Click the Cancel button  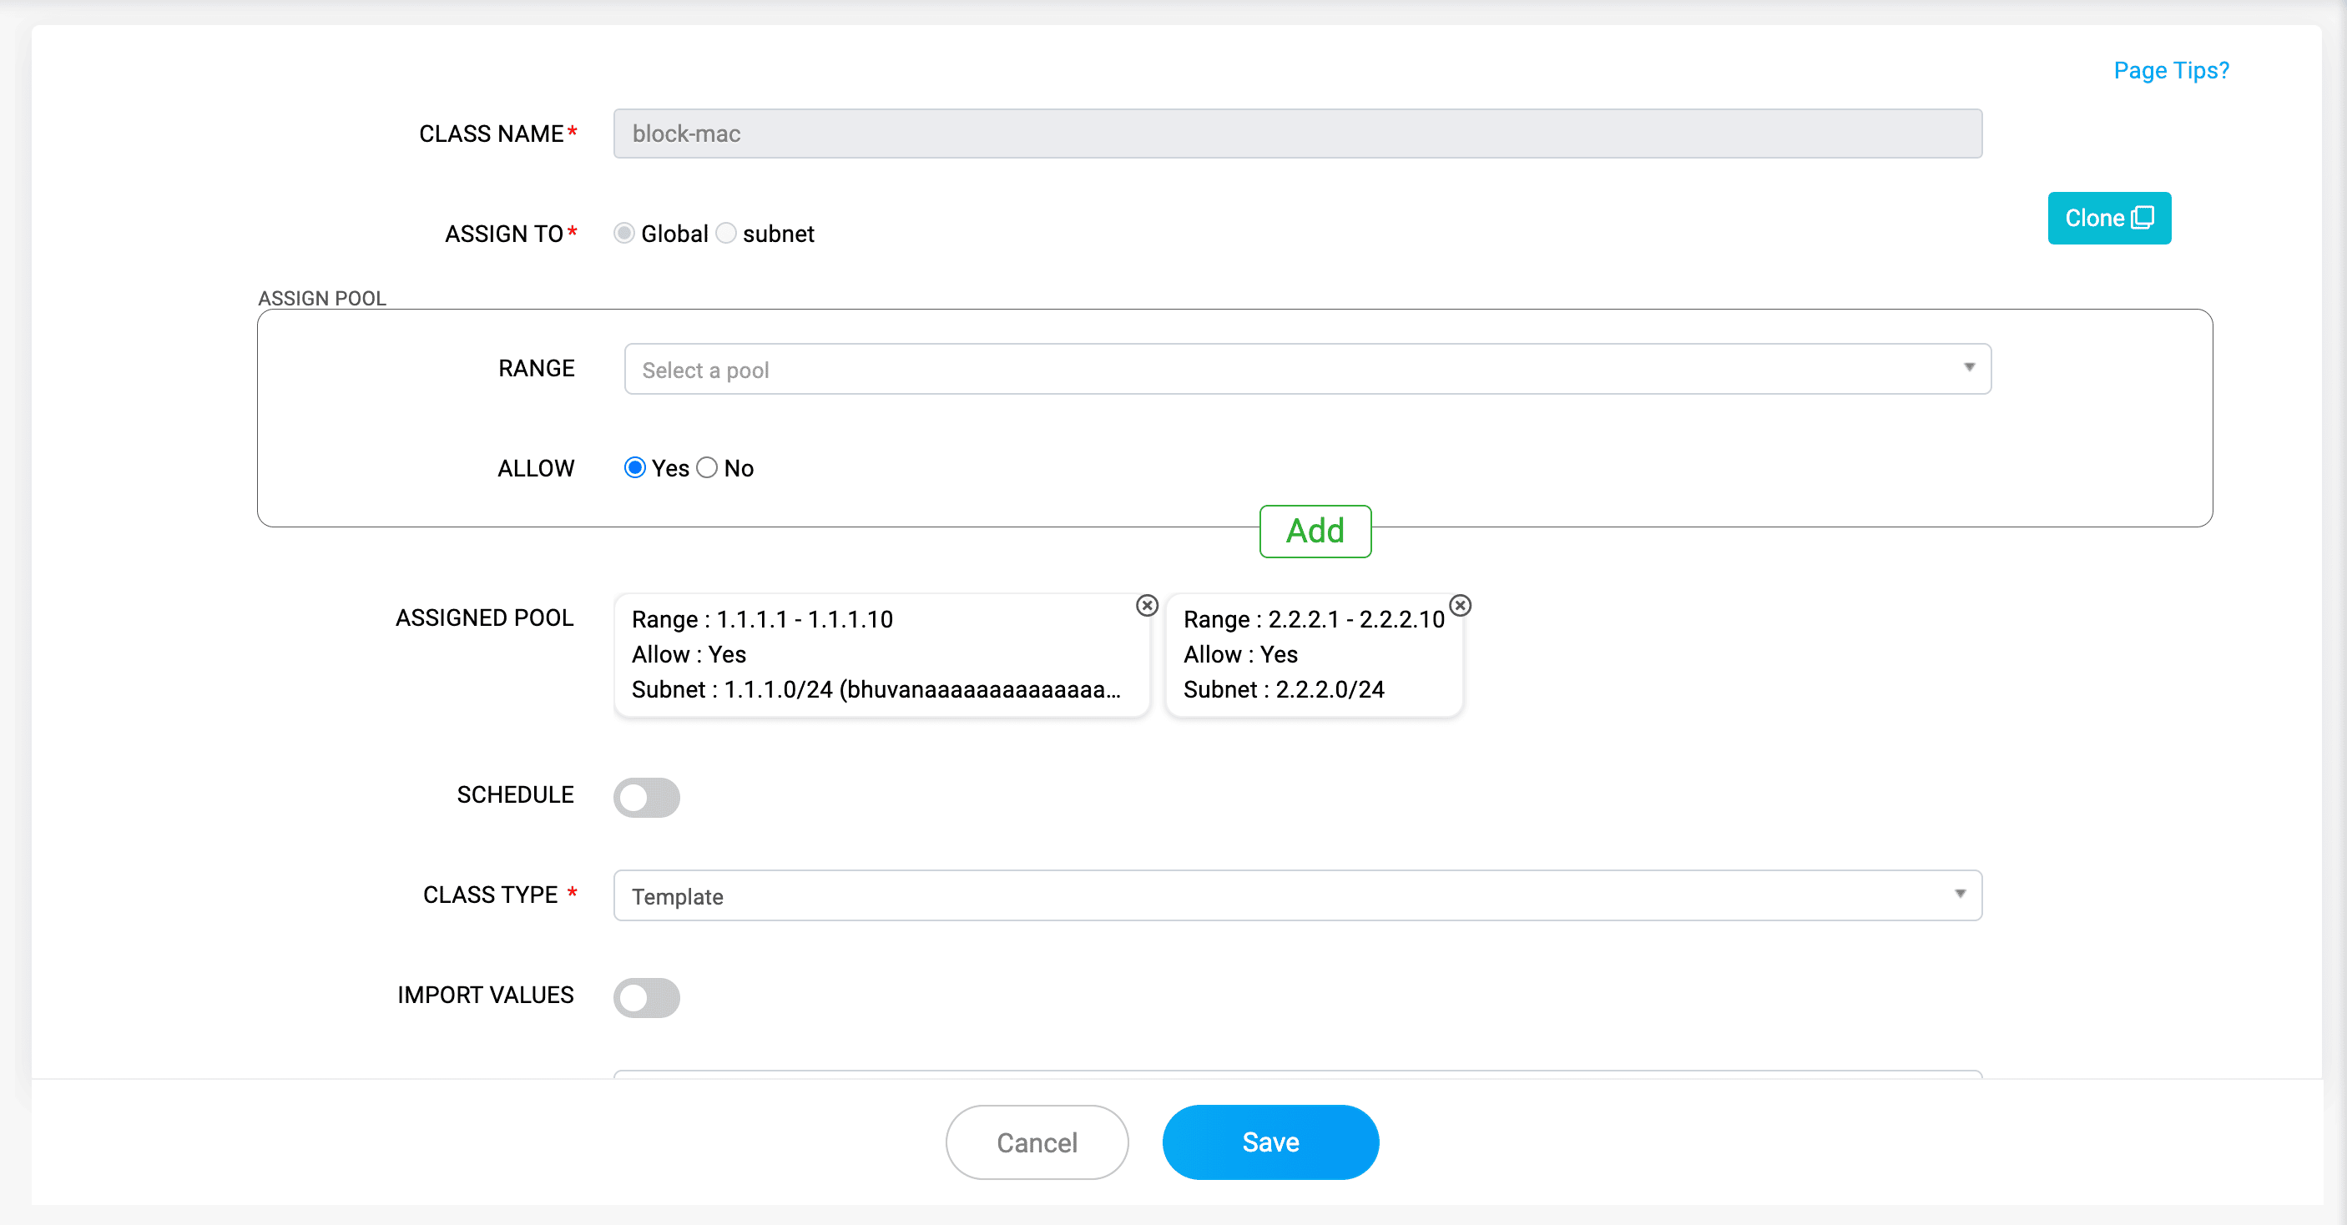[1036, 1142]
